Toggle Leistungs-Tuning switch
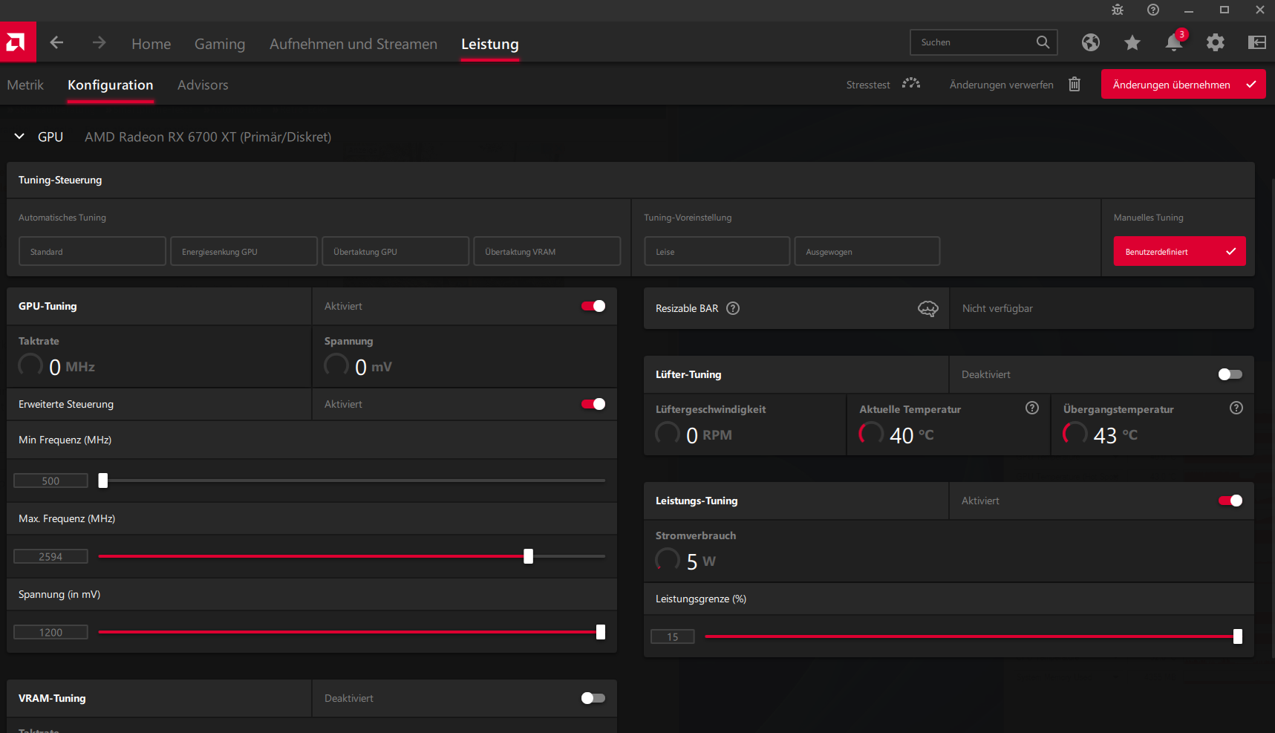This screenshot has width=1275, height=733. [x=1230, y=501]
